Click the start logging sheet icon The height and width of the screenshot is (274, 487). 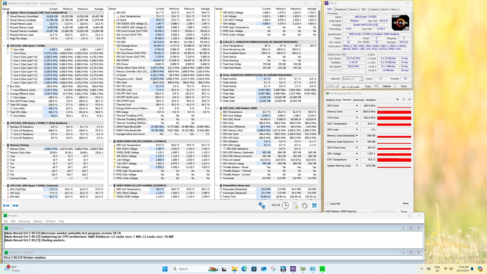pyautogui.click(x=295, y=205)
